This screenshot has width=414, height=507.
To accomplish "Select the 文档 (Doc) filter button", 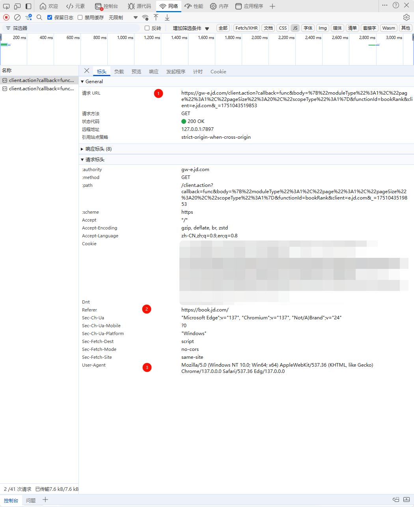I will tap(269, 28).
